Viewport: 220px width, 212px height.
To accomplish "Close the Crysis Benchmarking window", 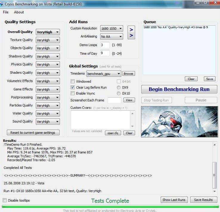I will pyautogui.click(x=215, y=3).
